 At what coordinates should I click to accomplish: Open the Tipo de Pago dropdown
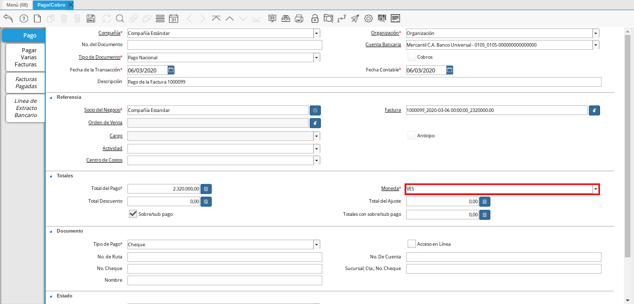(x=317, y=244)
